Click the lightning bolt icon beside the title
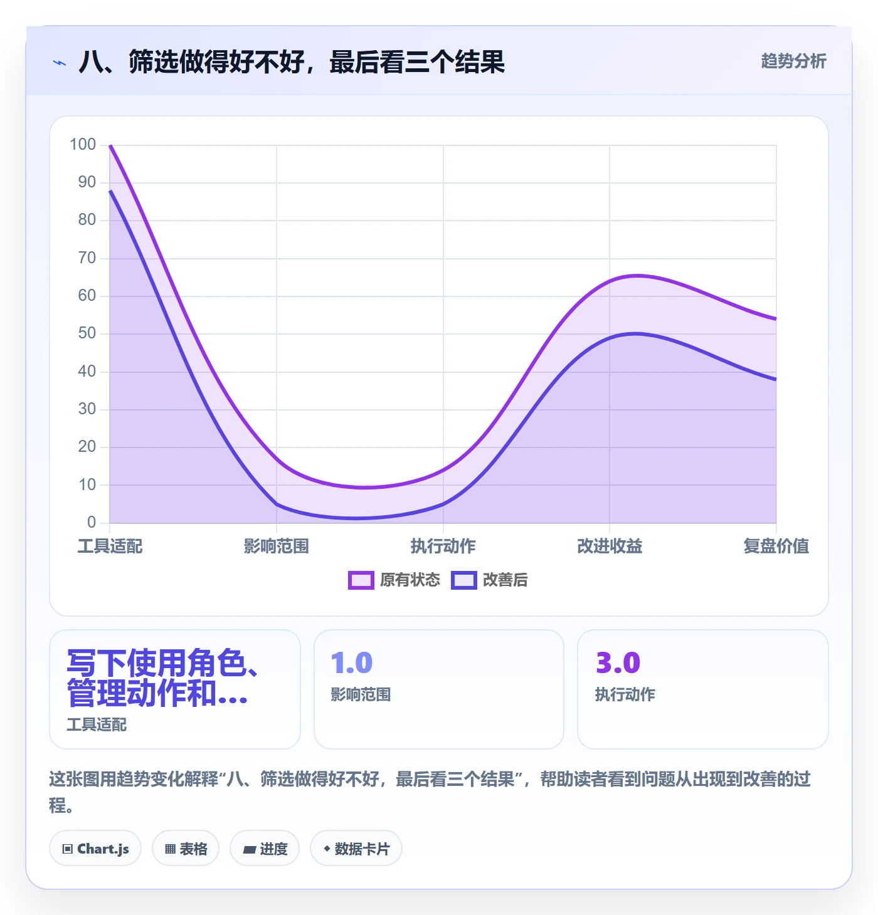Viewport: 878px width, 915px height. click(x=60, y=63)
